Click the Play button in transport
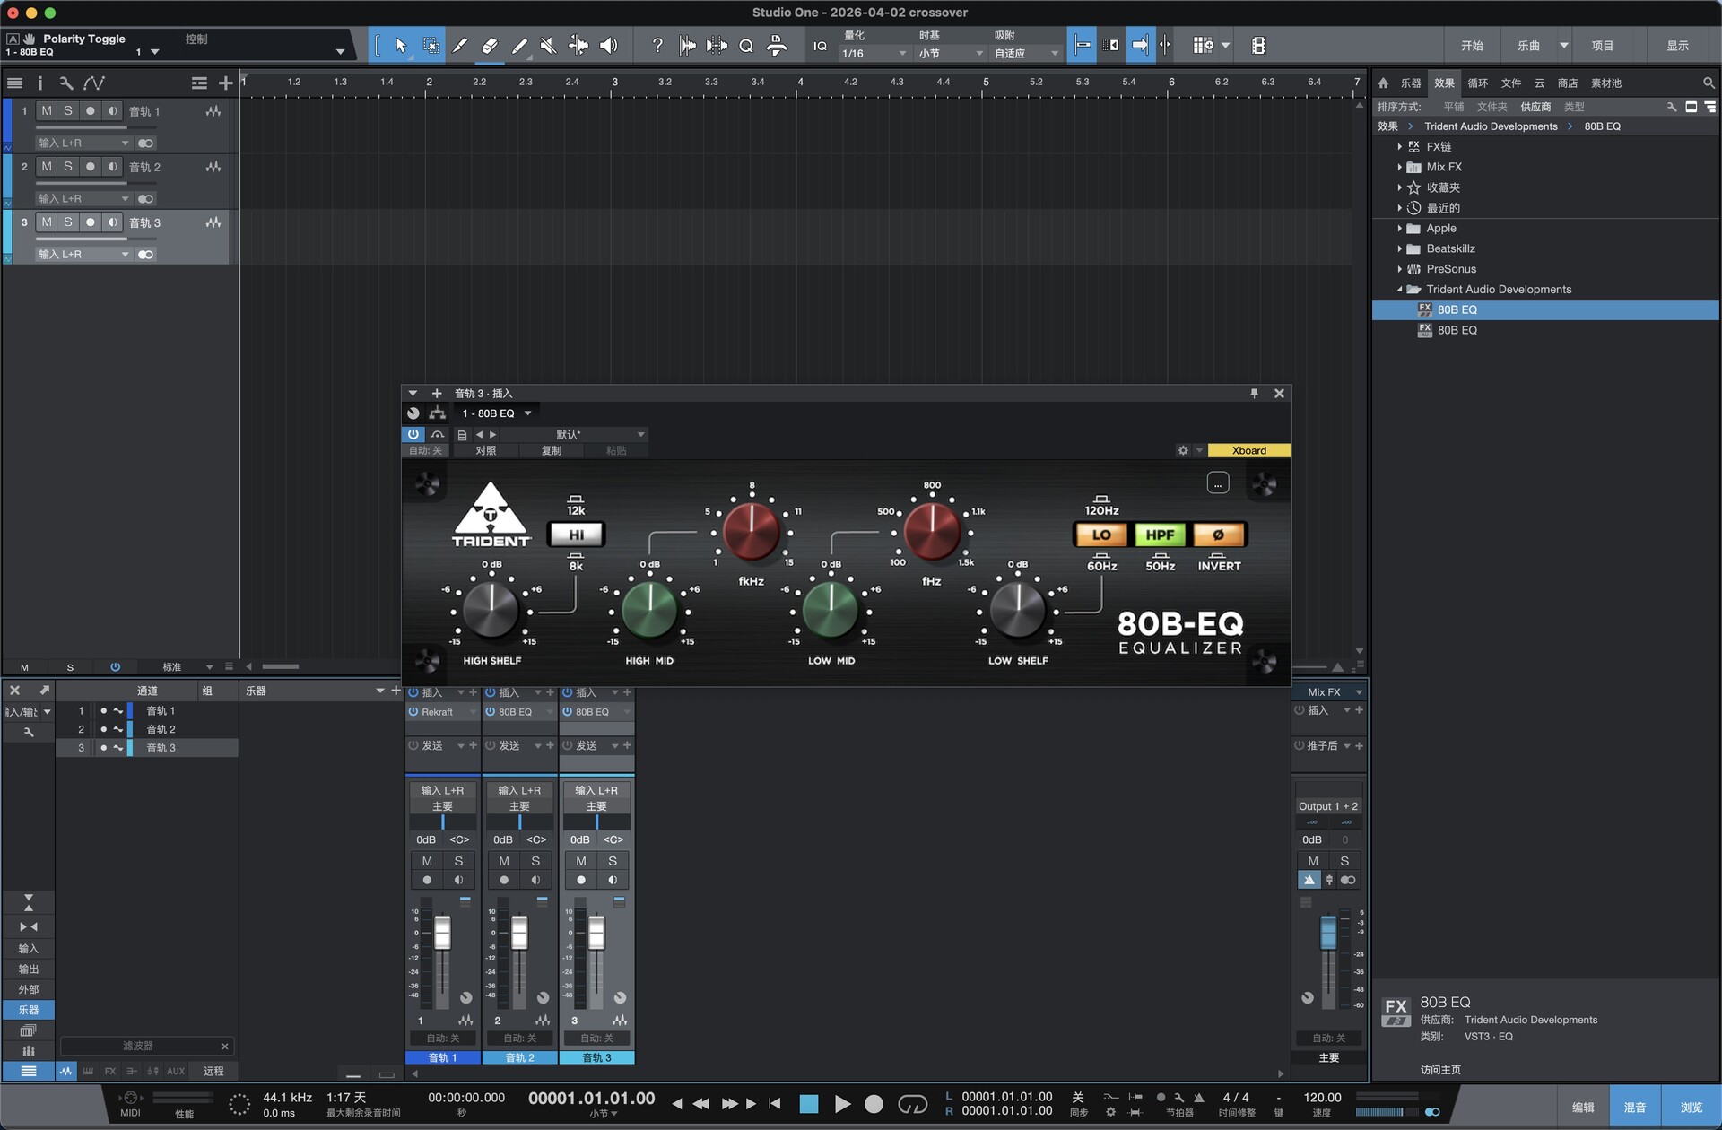 tap(841, 1104)
